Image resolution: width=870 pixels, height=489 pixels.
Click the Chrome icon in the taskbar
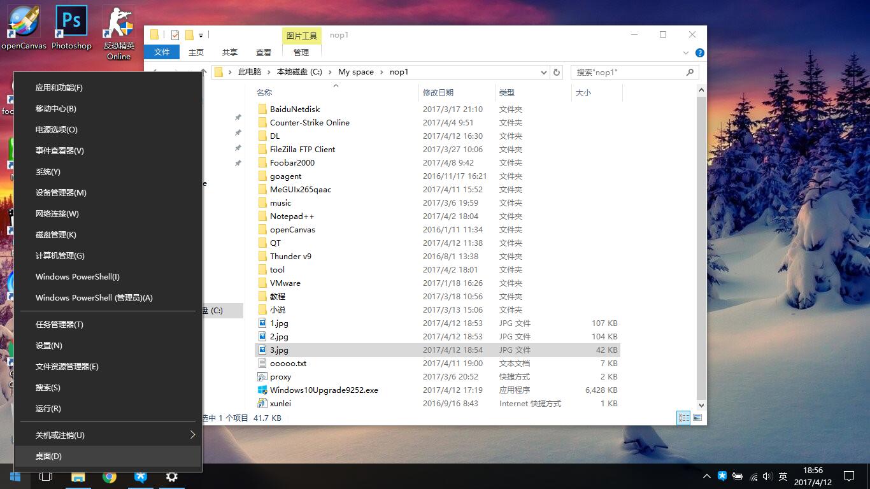tap(110, 477)
